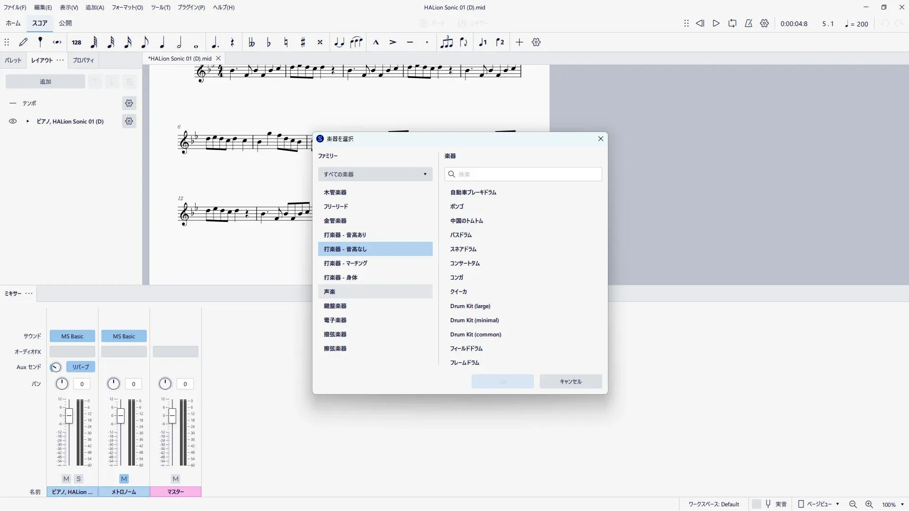Image resolution: width=909 pixels, height=511 pixels.
Task: Click the tuplet icon in note toolbar
Action: 446,43
